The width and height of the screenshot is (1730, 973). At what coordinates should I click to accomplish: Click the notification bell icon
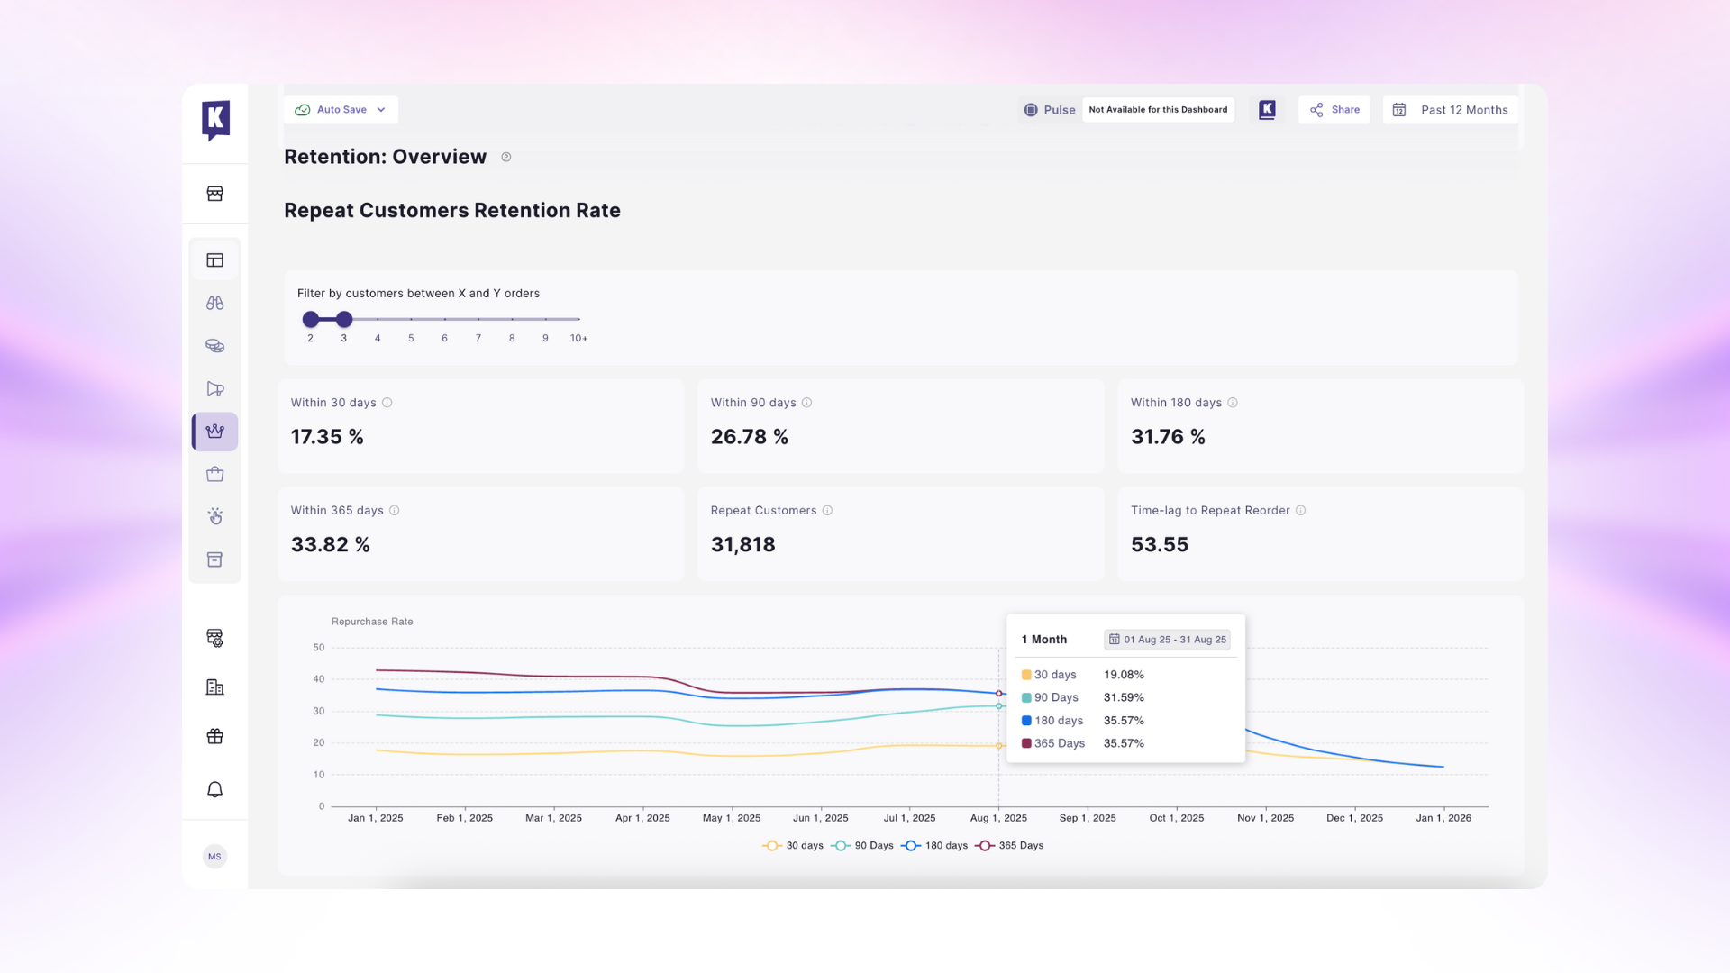[x=214, y=789]
